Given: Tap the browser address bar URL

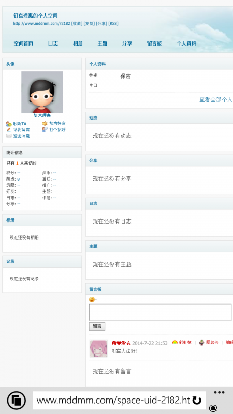Looking at the screenshot, I should (x=113, y=400).
